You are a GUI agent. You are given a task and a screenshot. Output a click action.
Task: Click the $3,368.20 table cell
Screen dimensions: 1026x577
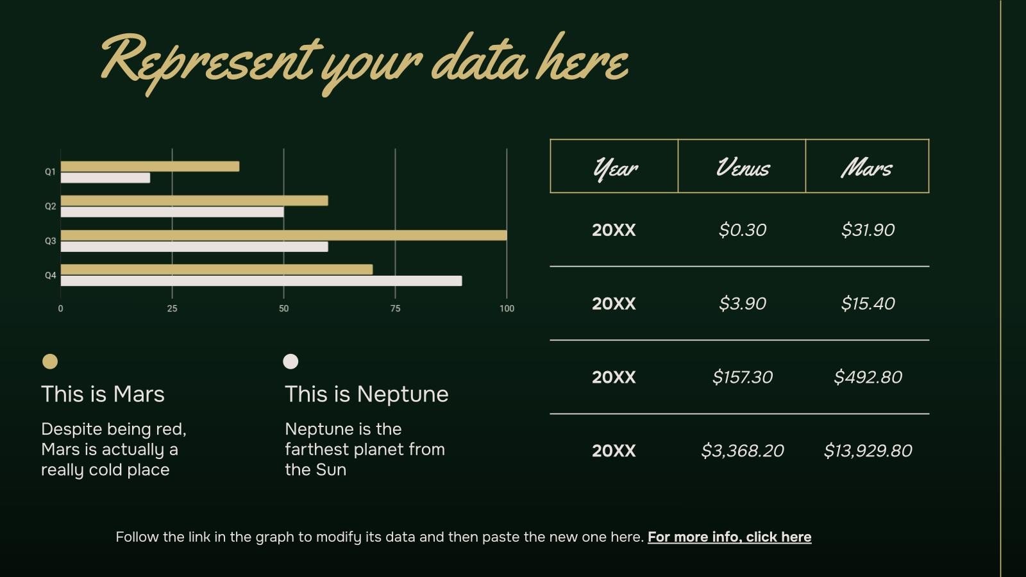tap(743, 451)
